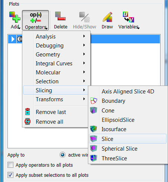
Task: Click the Remove all operators icon
Action: [x=28, y=121]
